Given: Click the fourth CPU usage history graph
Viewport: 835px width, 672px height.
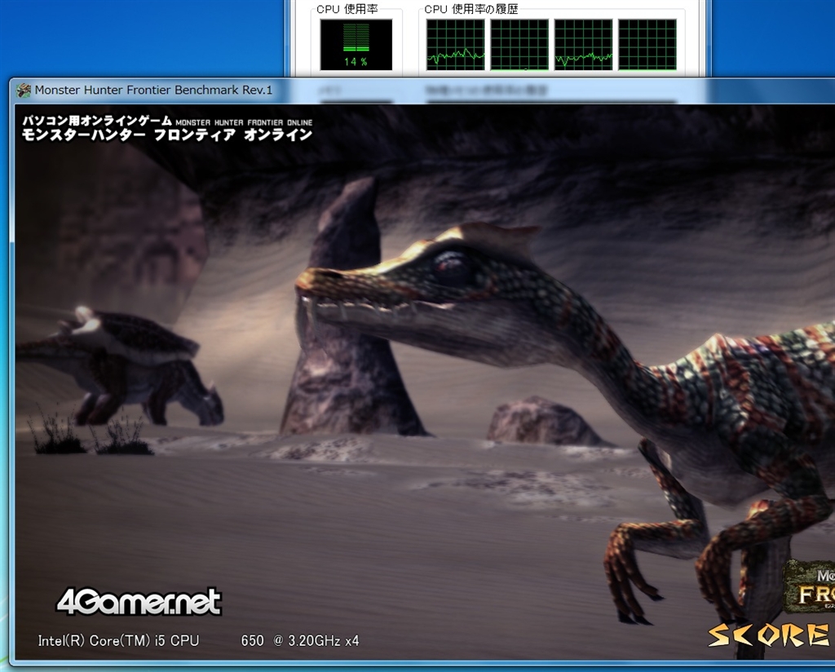Looking at the screenshot, I should pyautogui.click(x=647, y=45).
